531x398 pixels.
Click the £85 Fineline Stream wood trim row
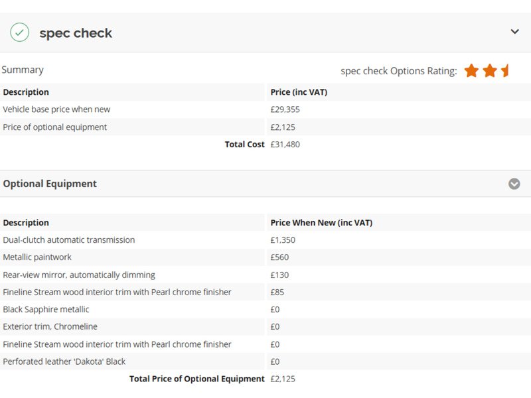coord(265,292)
